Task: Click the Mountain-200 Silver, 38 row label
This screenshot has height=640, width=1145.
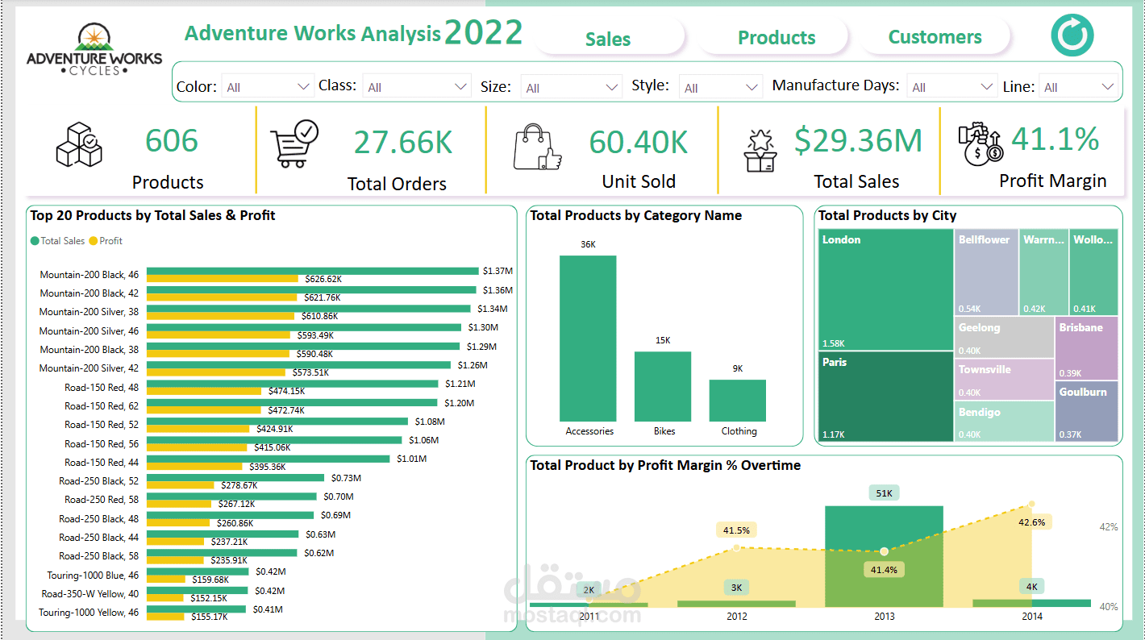Action: coord(89,312)
